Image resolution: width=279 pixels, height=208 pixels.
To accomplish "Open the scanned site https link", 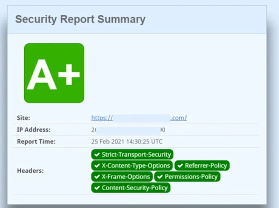I will click(139, 118).
